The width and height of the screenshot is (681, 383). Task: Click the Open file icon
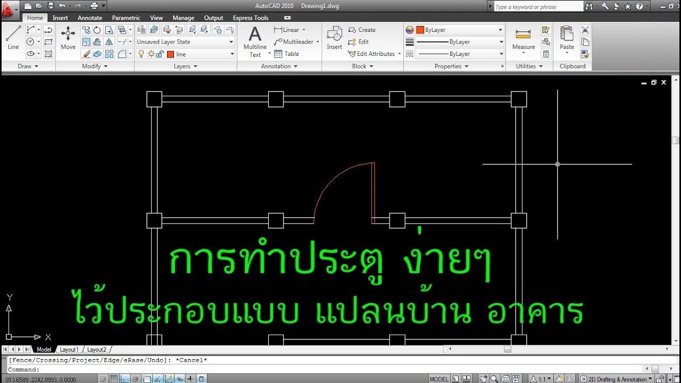point(39,6)
